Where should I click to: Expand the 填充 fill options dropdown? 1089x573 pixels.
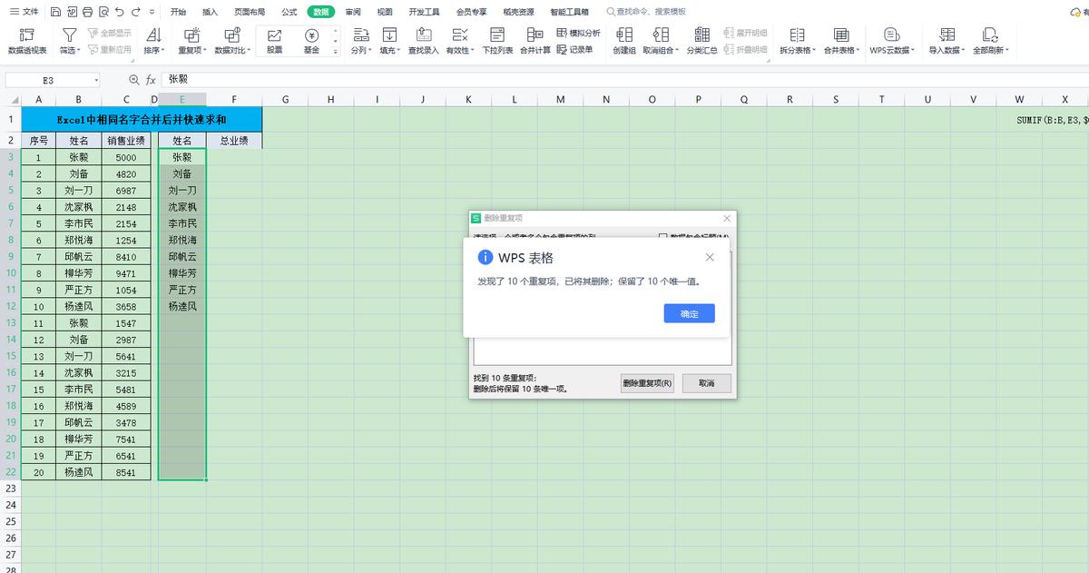point(389,40)
